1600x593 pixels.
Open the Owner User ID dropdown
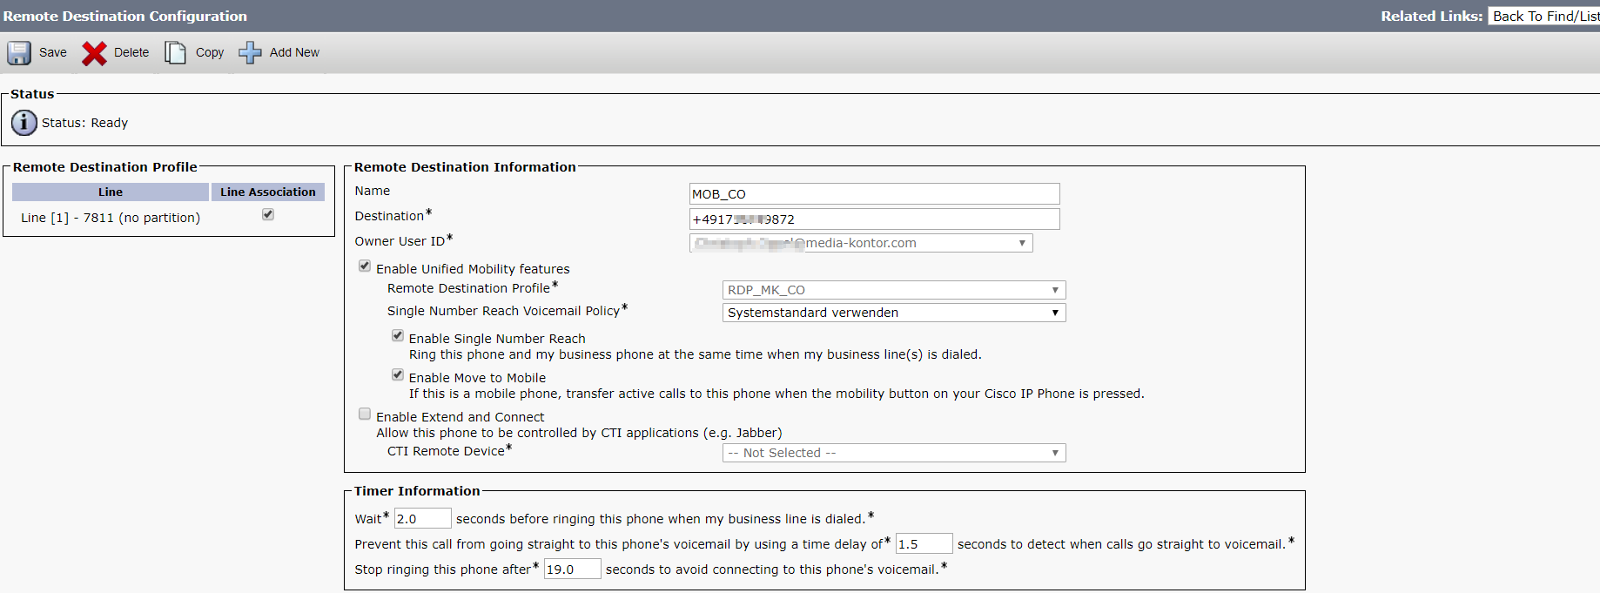pyautogui.click(x=1021, y=242)
